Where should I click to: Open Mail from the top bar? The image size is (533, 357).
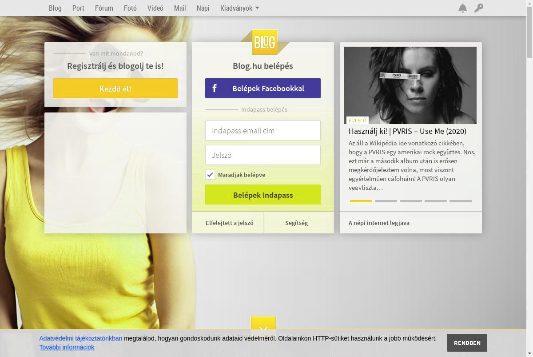pos(180,8)
